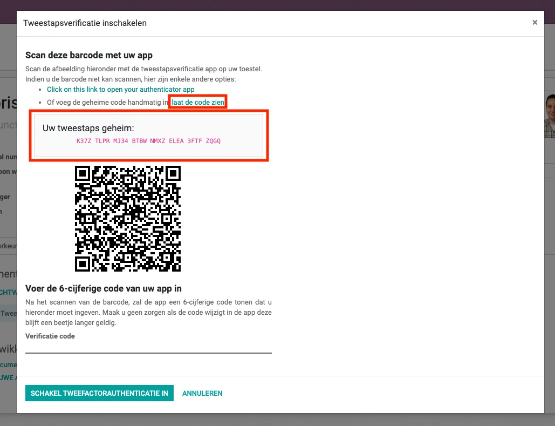Screen dimensions: 555x426
Task: Click the QR barcode image
Action: point(128,219)
